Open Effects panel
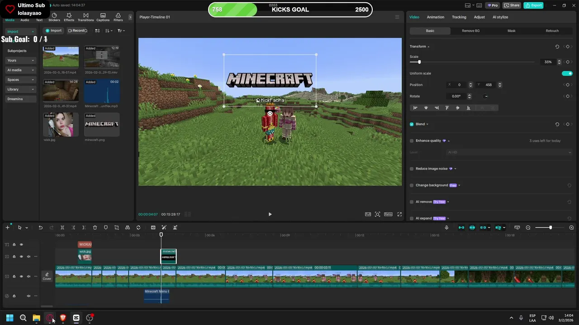Image resolution: width=579 pixels, height=325 pixels. click(69, 17)
